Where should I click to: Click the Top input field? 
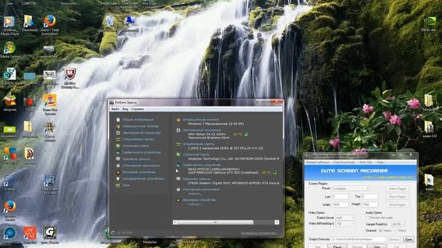coord(369,196)
